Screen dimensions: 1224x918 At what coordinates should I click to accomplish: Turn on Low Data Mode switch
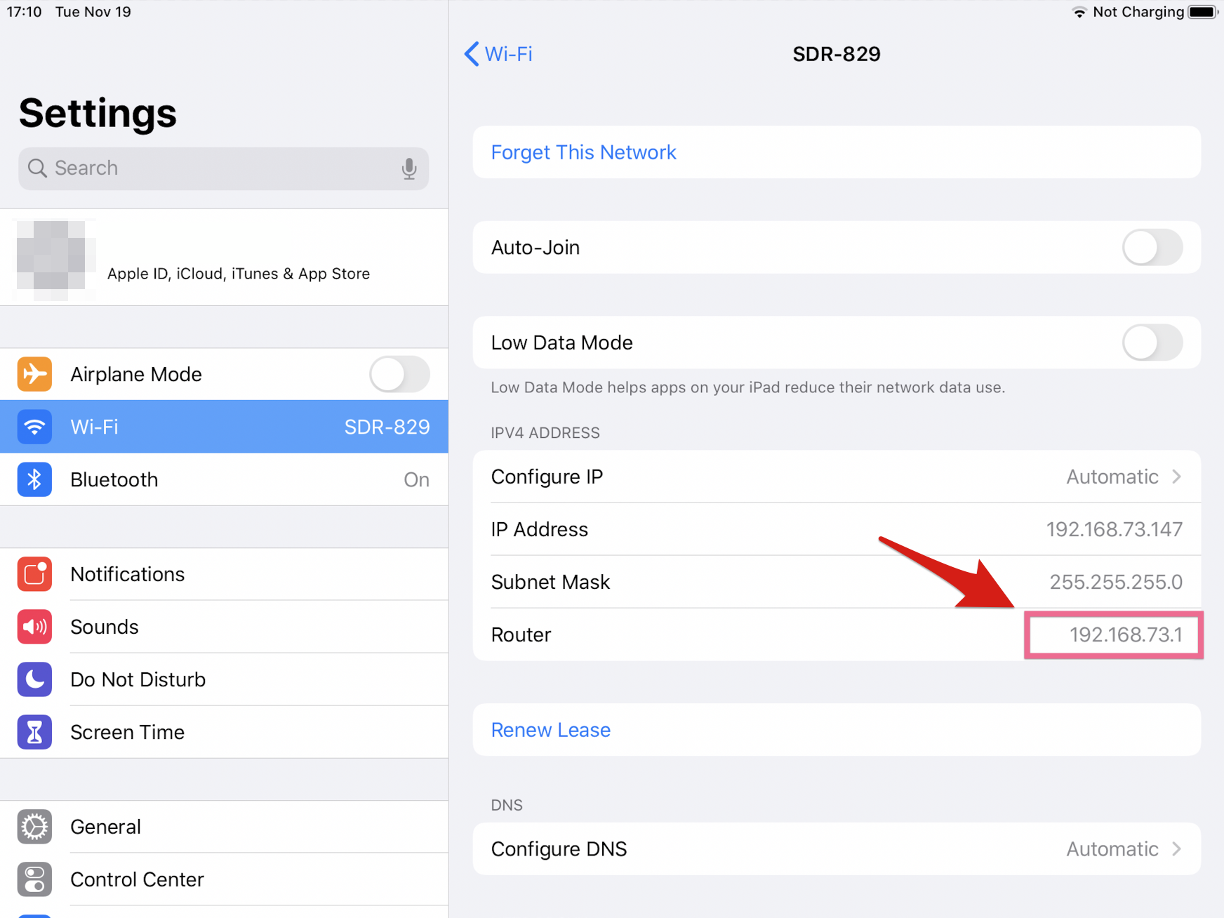point(1152,342)
